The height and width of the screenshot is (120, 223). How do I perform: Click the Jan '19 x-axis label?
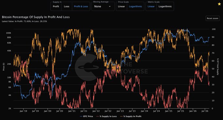tap(23, 111)
